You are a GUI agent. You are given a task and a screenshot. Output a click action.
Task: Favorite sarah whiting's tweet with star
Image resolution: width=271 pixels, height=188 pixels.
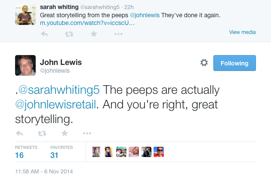point(94,34)
